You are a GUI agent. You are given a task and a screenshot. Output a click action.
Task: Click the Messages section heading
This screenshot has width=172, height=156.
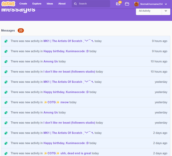[8, 30]
